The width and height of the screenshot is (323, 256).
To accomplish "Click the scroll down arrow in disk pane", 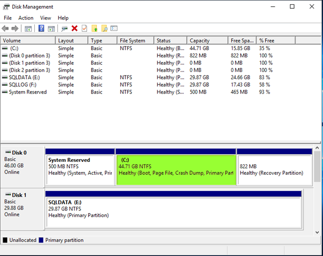I will coord(317,232).
